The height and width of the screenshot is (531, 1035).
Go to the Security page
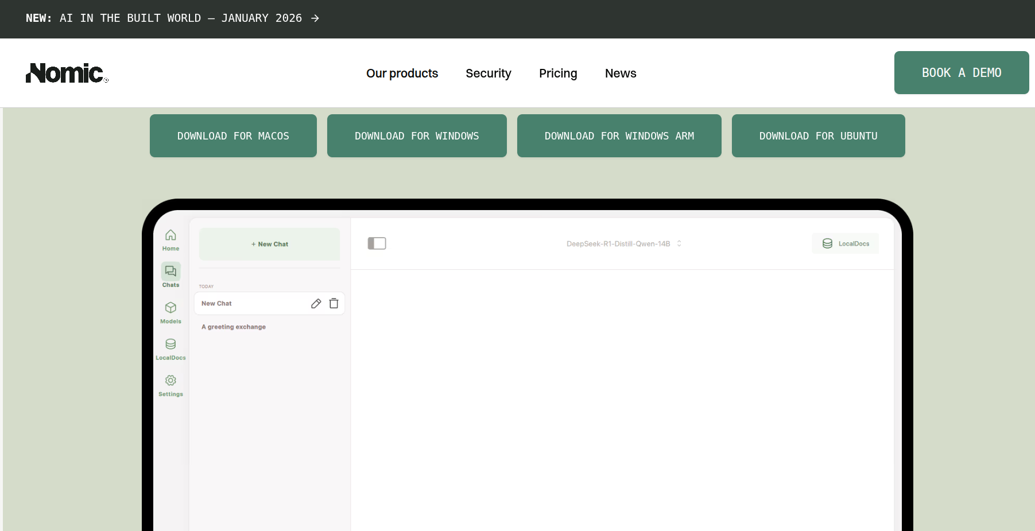click(488, 73)
